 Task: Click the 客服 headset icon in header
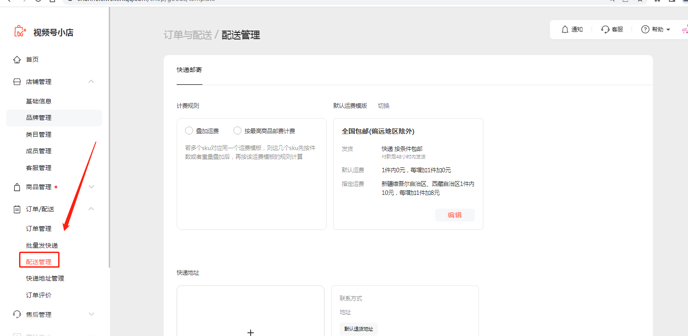pos(605,29)
